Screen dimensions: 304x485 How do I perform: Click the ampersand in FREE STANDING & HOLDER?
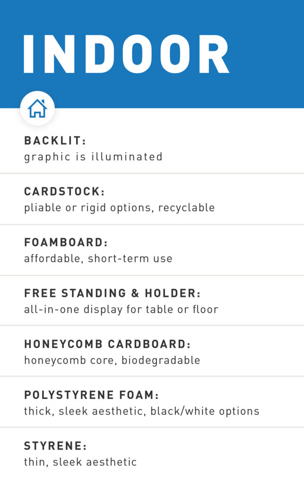(135, 293)
